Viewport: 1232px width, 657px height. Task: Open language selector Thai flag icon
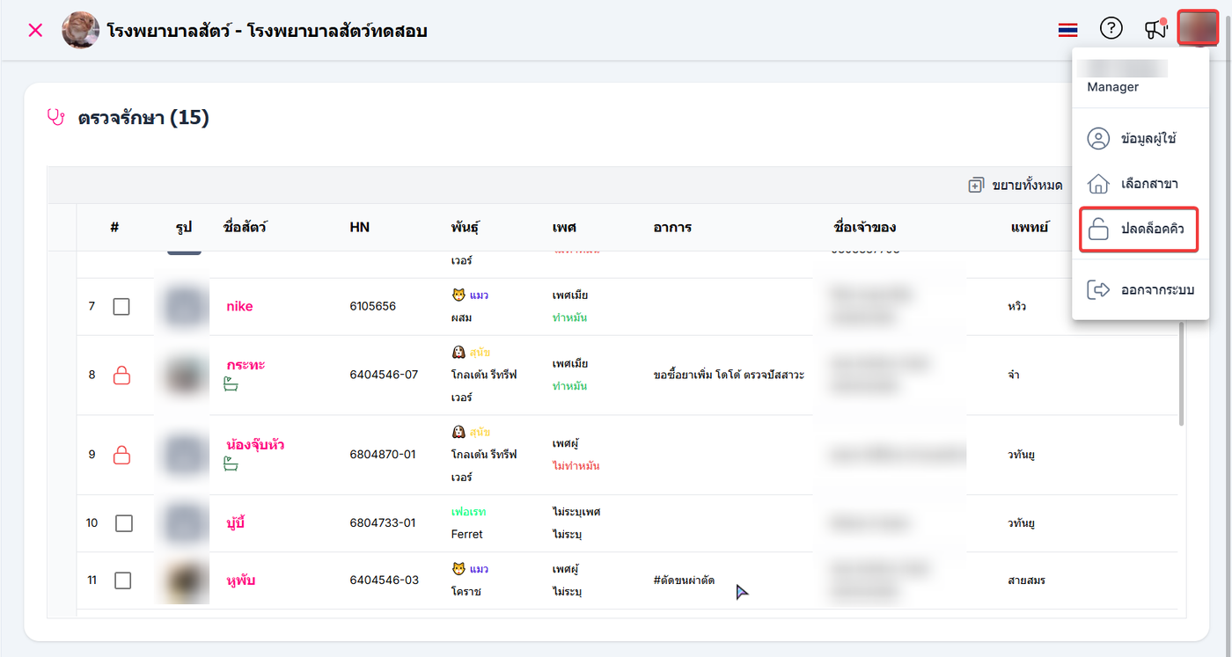[x=1067, y=31]
